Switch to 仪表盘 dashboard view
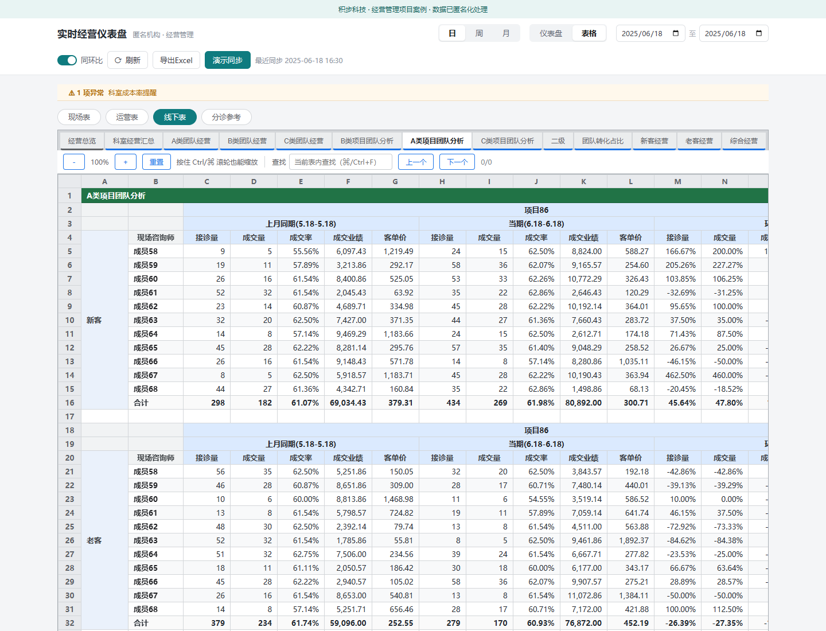The image size is (826, 631). pos(551,33)
